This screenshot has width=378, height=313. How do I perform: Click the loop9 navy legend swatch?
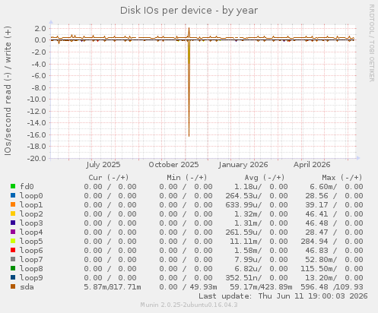(13, 277)
